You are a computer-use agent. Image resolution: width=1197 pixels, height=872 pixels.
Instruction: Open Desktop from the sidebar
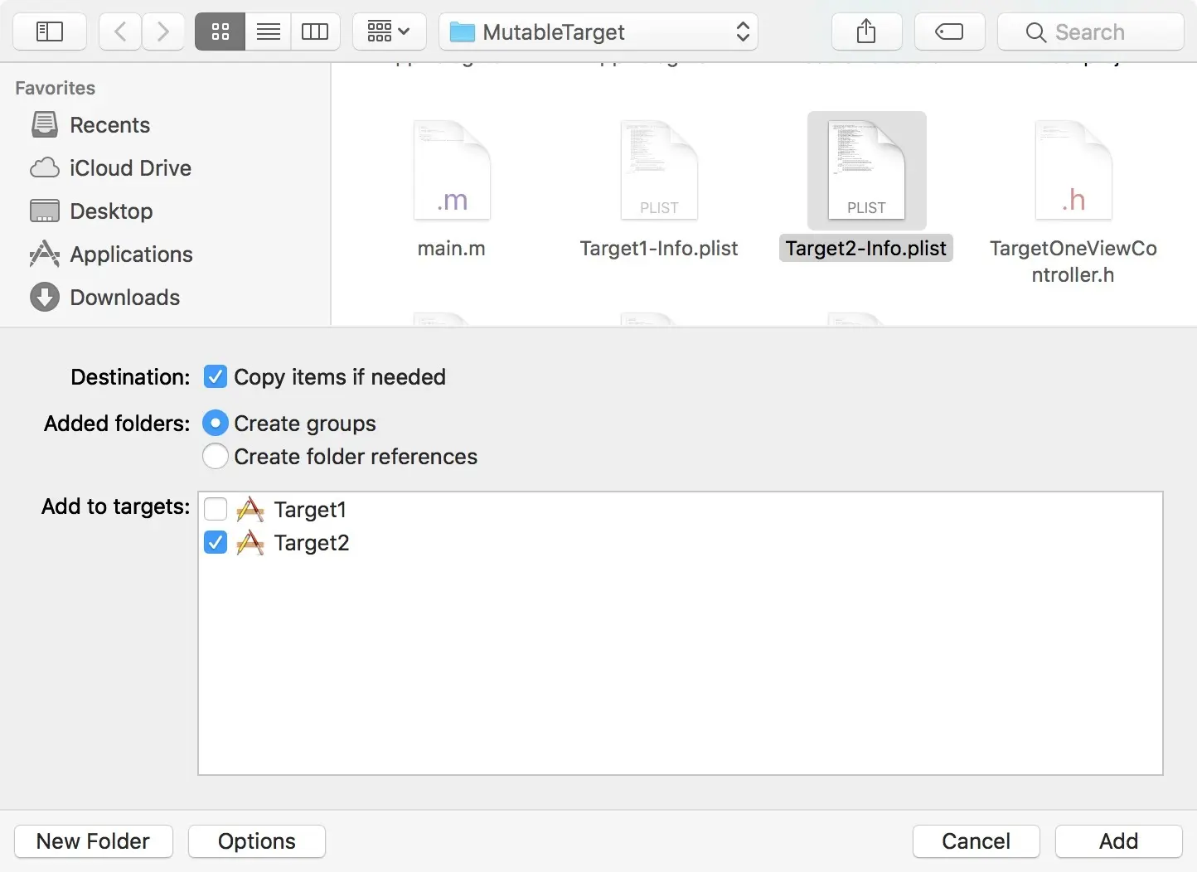(x=111, y=211)
